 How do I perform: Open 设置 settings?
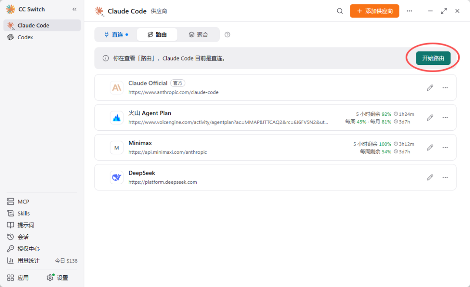[57, 278]
